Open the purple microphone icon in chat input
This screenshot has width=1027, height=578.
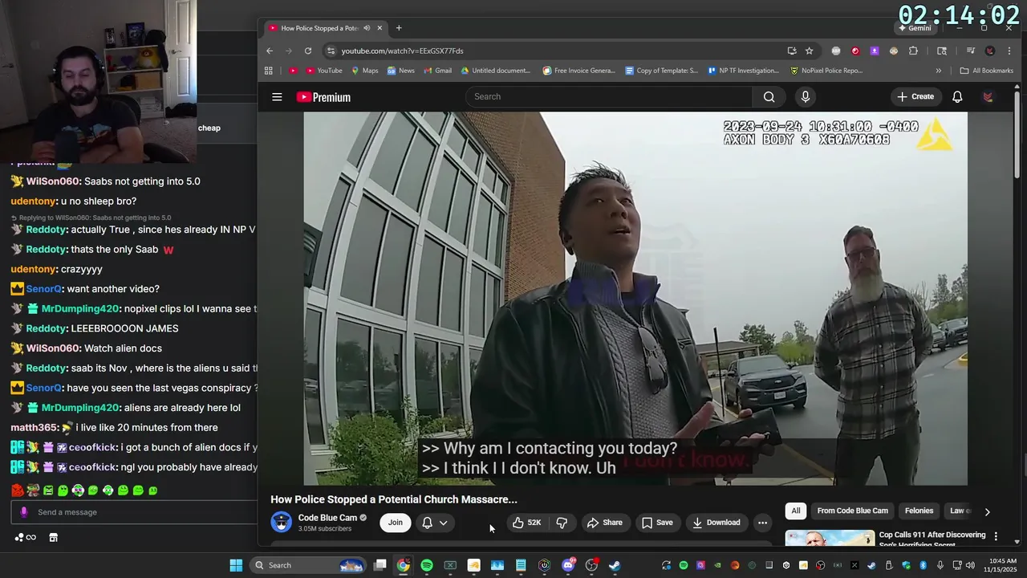pos(23,512)
